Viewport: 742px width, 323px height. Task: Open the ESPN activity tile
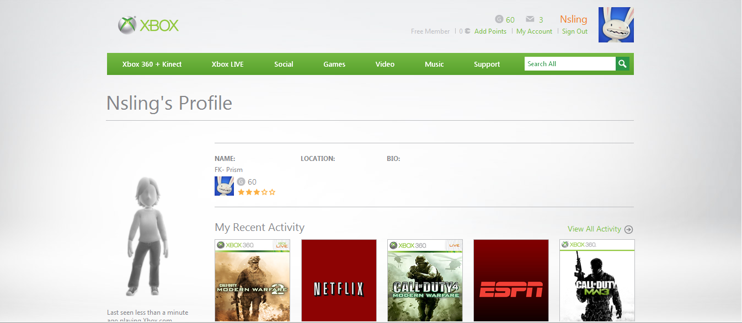point(511,280)
